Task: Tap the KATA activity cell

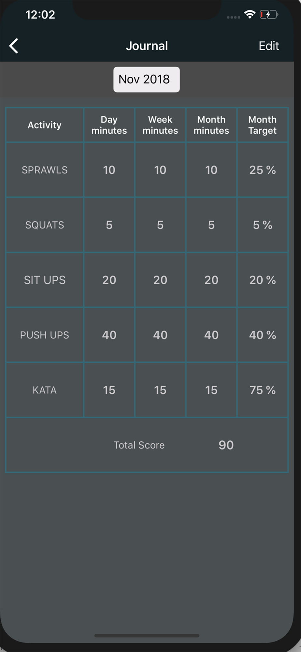Action: 45,390
